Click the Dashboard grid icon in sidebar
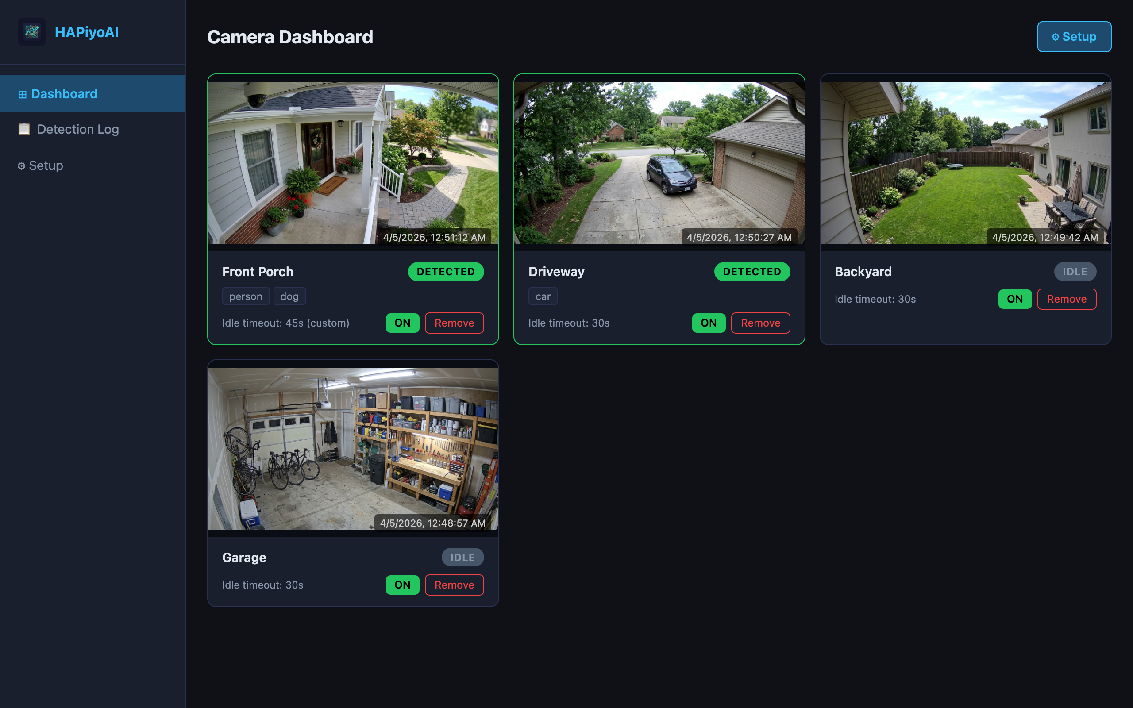This screenshot has width=1133, height=708. pyautogui.click(x=22, y=94)
